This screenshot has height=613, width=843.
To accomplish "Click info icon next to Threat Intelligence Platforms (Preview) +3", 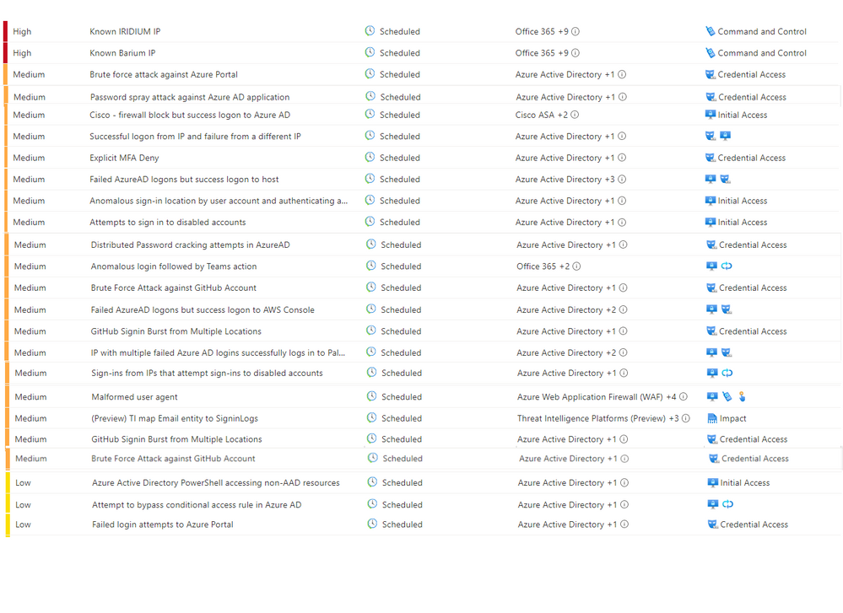I will pyautogui.click(x=686, y=418).
